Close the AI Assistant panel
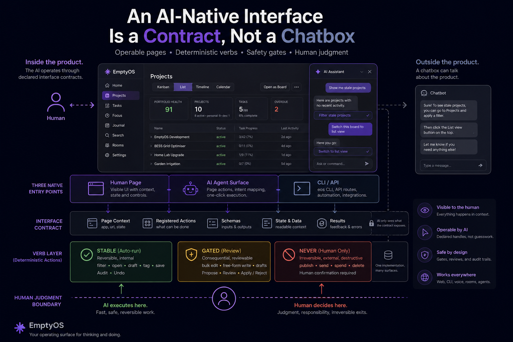 coord(370,72)
